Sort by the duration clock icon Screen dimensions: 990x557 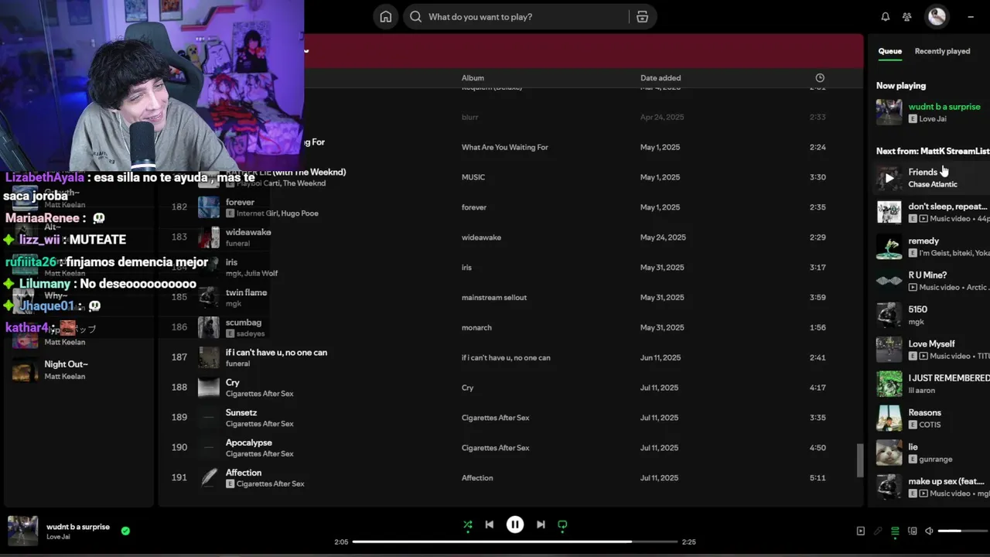820,77
